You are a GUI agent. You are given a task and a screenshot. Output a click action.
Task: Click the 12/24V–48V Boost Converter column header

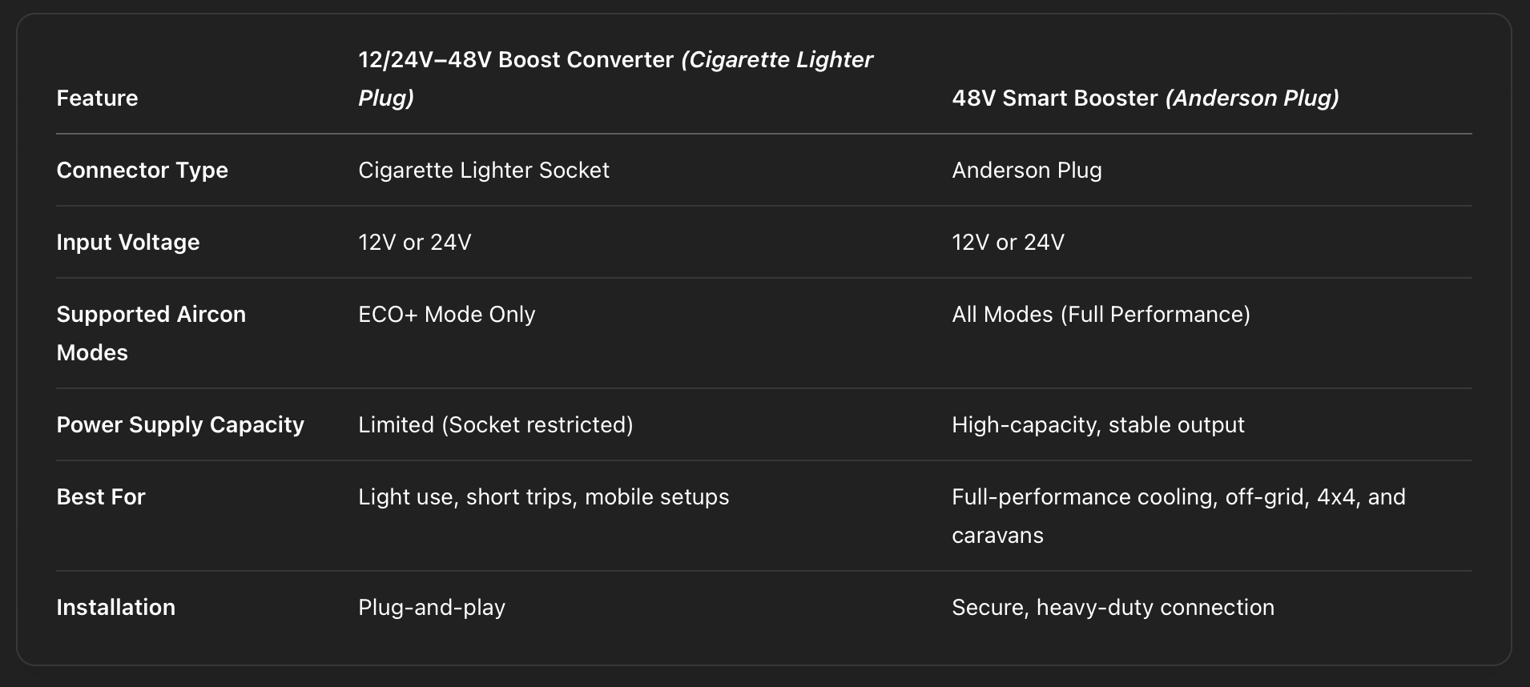pyautogui.click(x=614, y=78)
